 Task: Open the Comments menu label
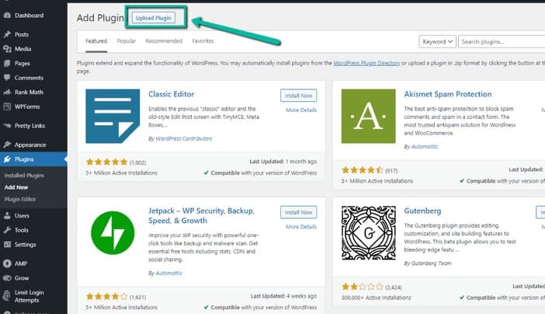(x=29, y=78)
